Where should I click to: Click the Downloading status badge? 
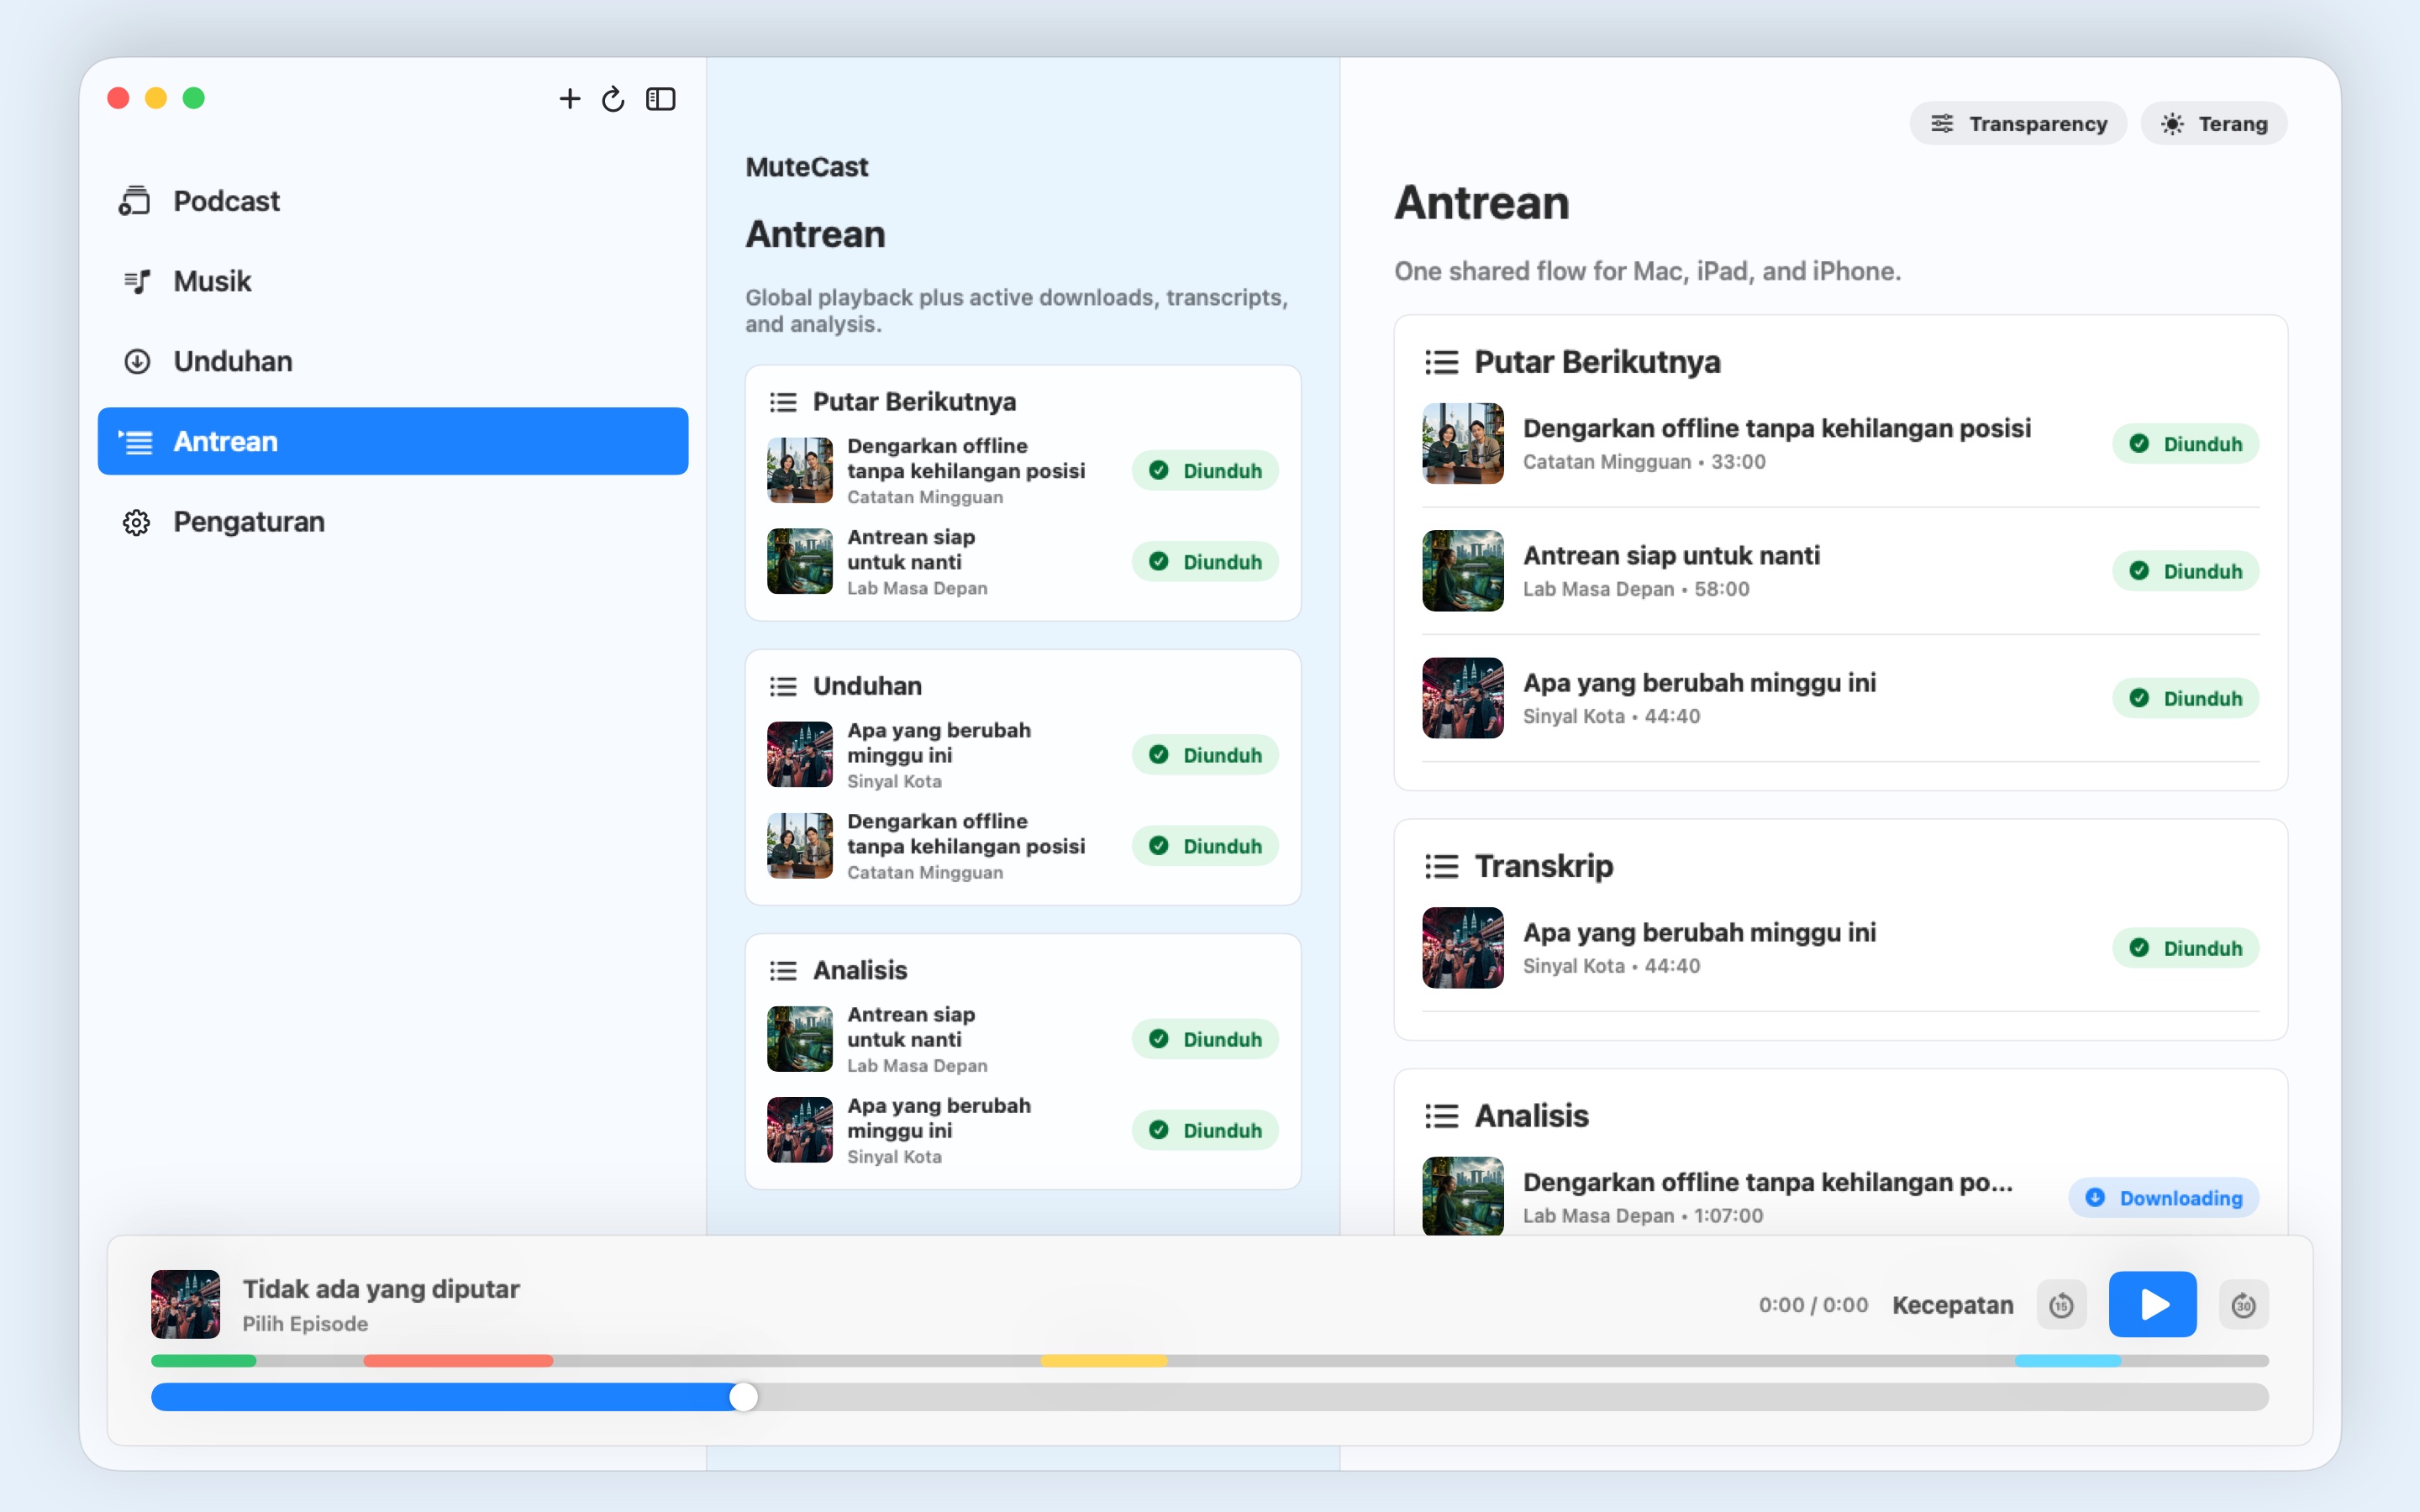click(x=2164, y=1198)
